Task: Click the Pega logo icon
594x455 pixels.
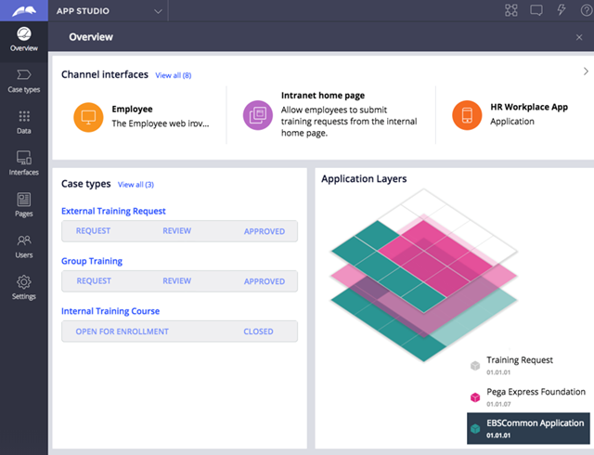Action: pyautogui.click(x=23, y=11)
